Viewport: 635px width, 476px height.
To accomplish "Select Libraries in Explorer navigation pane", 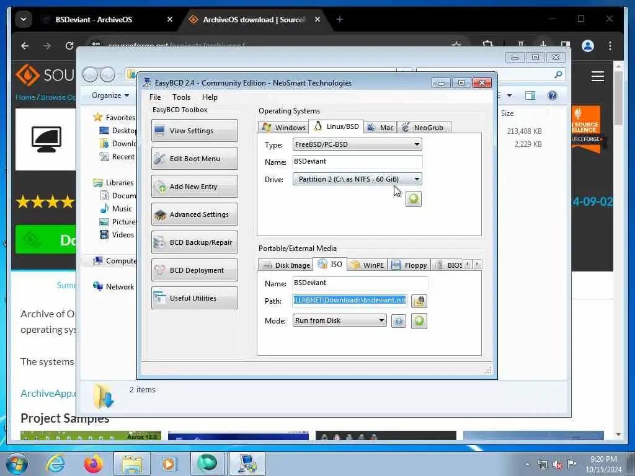I will point(113,183).
